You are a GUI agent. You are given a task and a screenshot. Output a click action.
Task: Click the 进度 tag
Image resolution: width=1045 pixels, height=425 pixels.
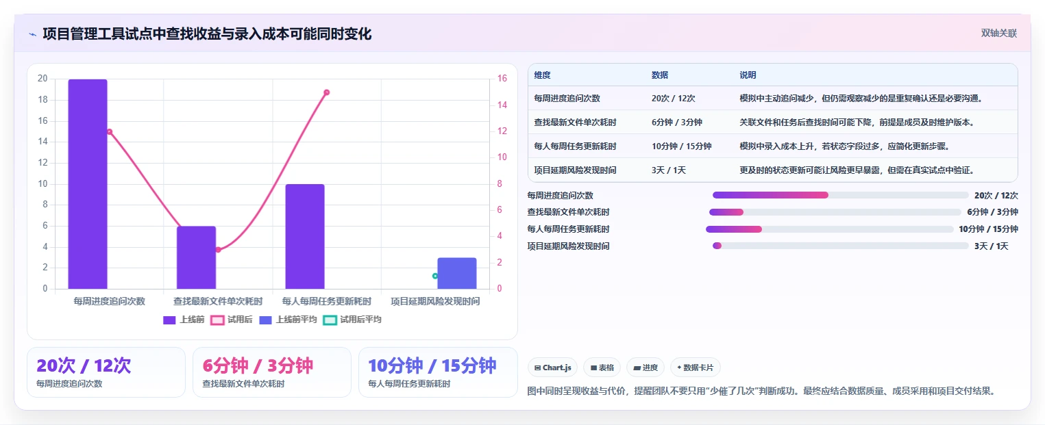[646, 368]
